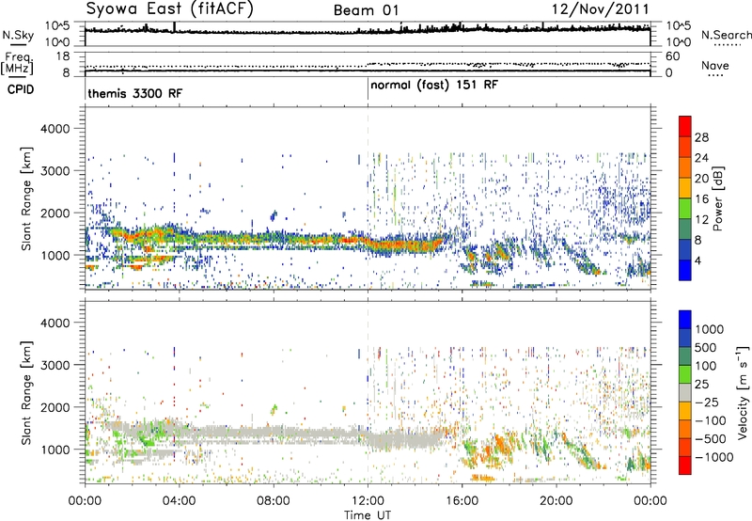Viewport: 752px width, 521px height.
Task: Click the orange echoes near 17:30 in velocity panel
Action: (x=501, y=446)
